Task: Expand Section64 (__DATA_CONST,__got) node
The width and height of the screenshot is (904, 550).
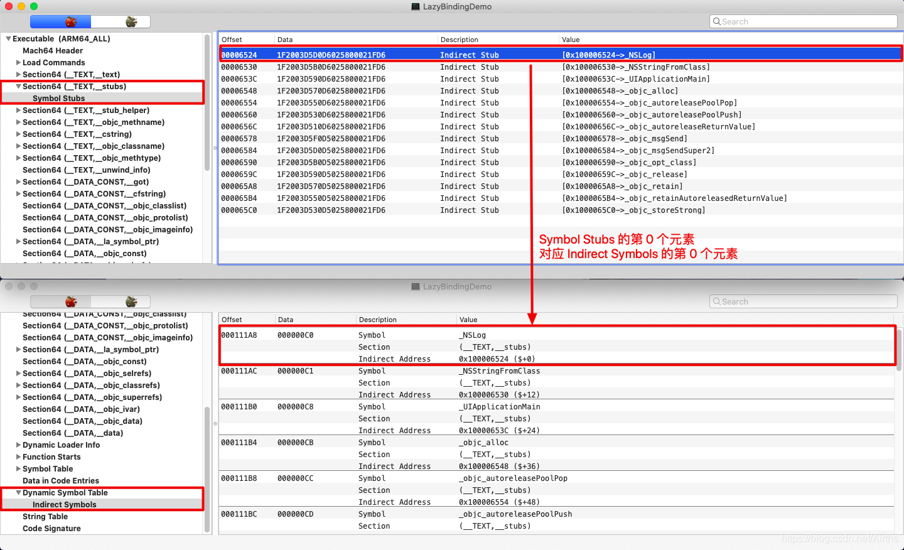Action: (x=18, y=182)
